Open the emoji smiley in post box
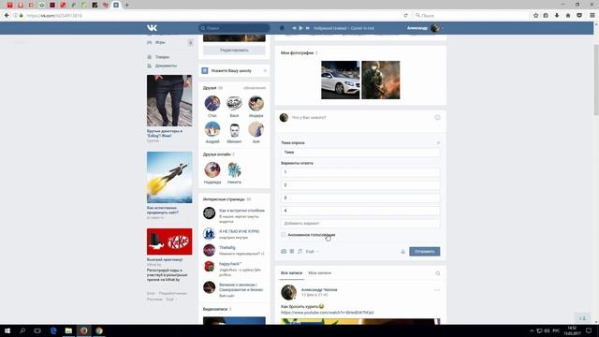The width and height of the screenshot is (599, 337). (437, 118)
